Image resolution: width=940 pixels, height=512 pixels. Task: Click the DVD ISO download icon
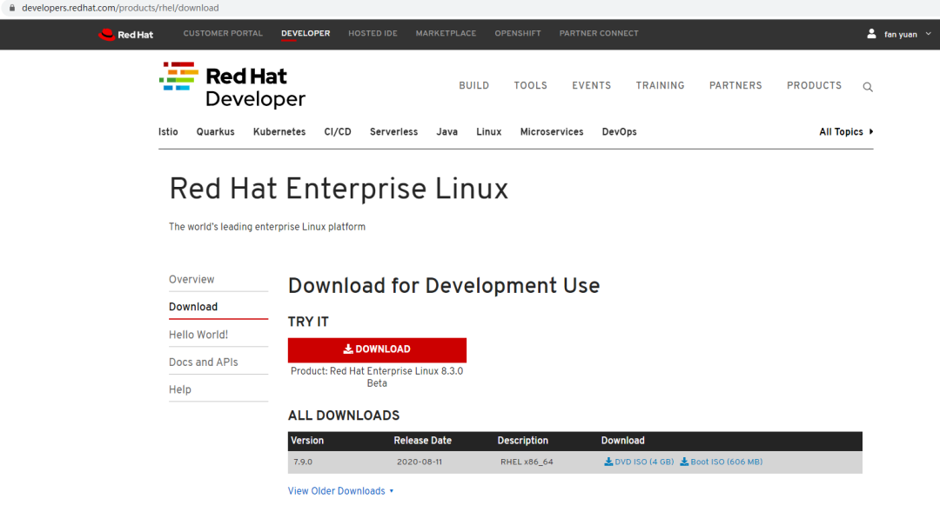pos(607,462)
